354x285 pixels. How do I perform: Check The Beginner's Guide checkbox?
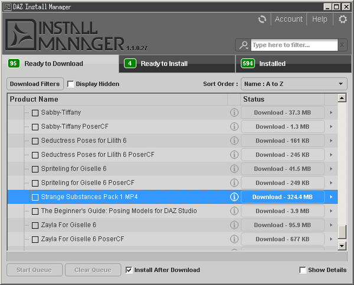point(35,211)
